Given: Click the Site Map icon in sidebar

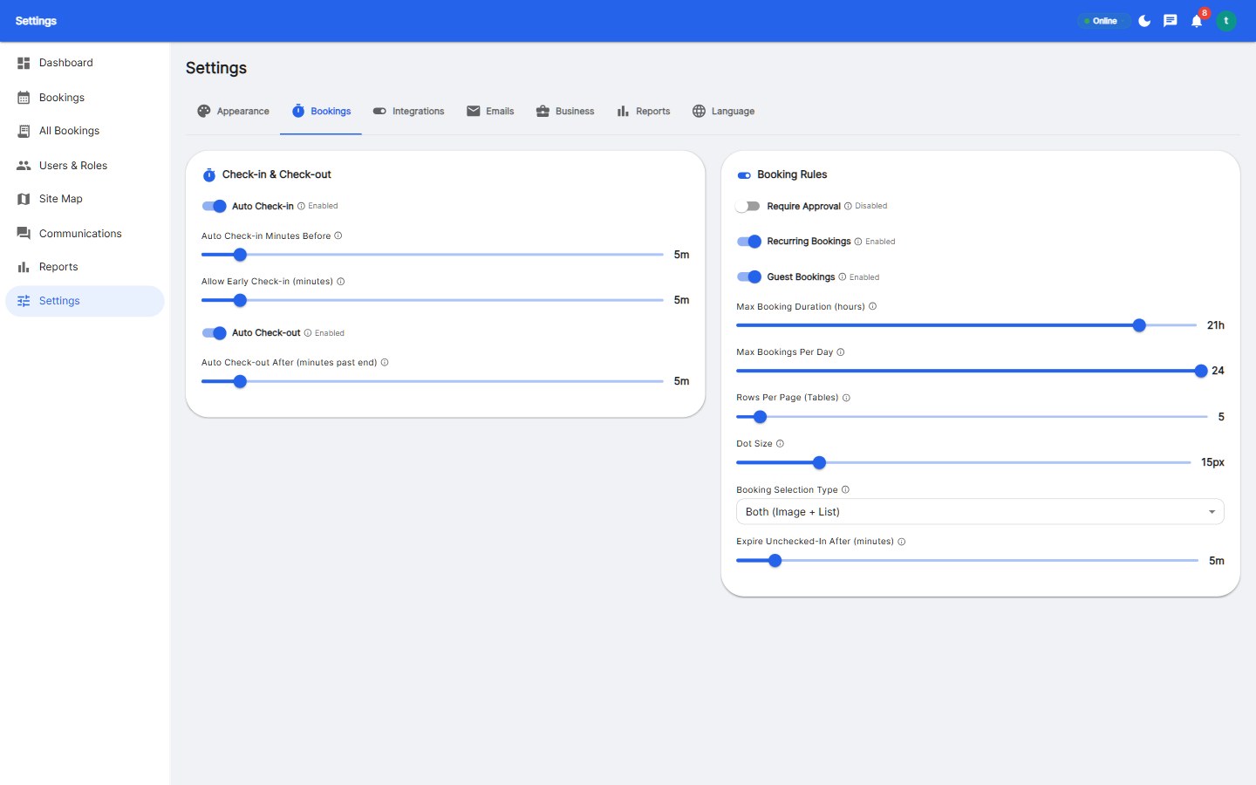Looking at the screenshot, I should coord(24,199).
